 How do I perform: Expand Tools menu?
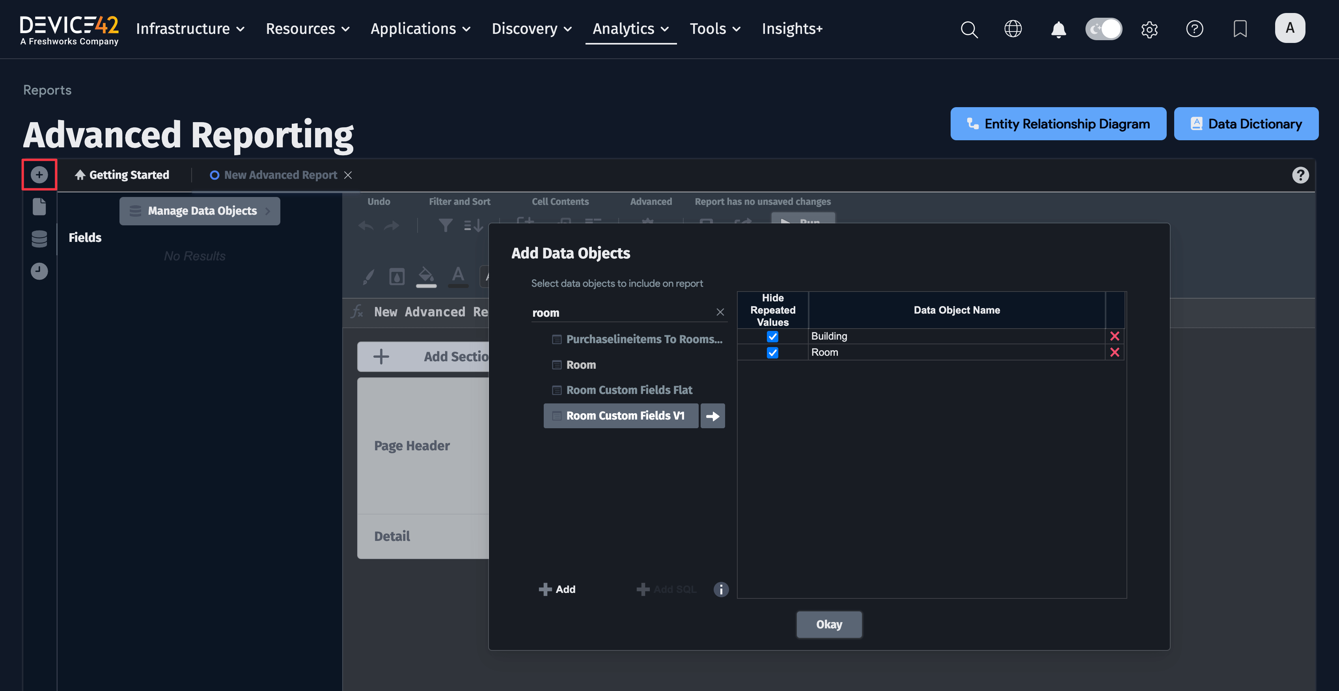pyautogui.click(x=715, y=29)
